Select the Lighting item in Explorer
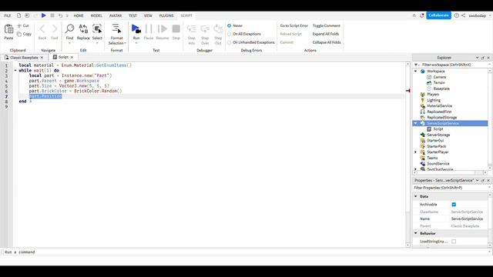Screen dimensions: 493x277 [x=434, y=100]
